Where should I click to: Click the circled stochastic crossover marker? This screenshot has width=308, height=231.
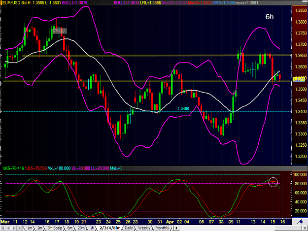point(273,182)
